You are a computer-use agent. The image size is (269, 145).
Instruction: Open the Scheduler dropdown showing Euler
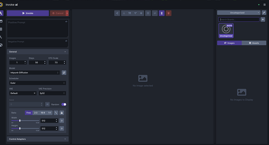[x=37, y=83]
